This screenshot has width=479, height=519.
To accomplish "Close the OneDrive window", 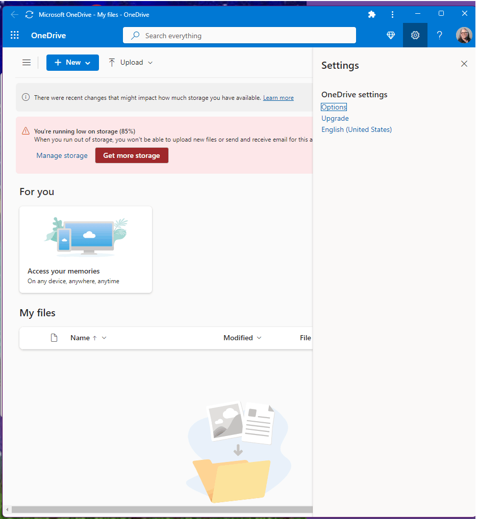I will click(464, 14).
